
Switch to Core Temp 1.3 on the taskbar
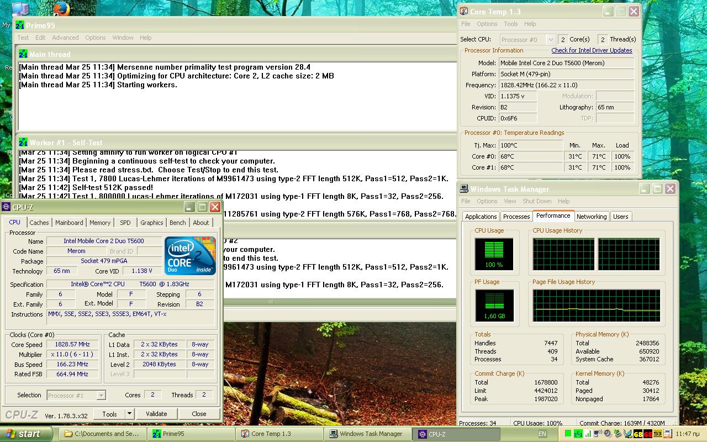click(x=279, y=434)
